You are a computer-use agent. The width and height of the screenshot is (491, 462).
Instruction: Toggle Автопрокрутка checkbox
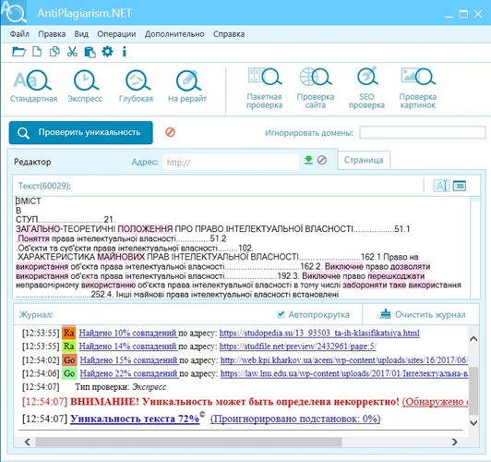point(281,314)
